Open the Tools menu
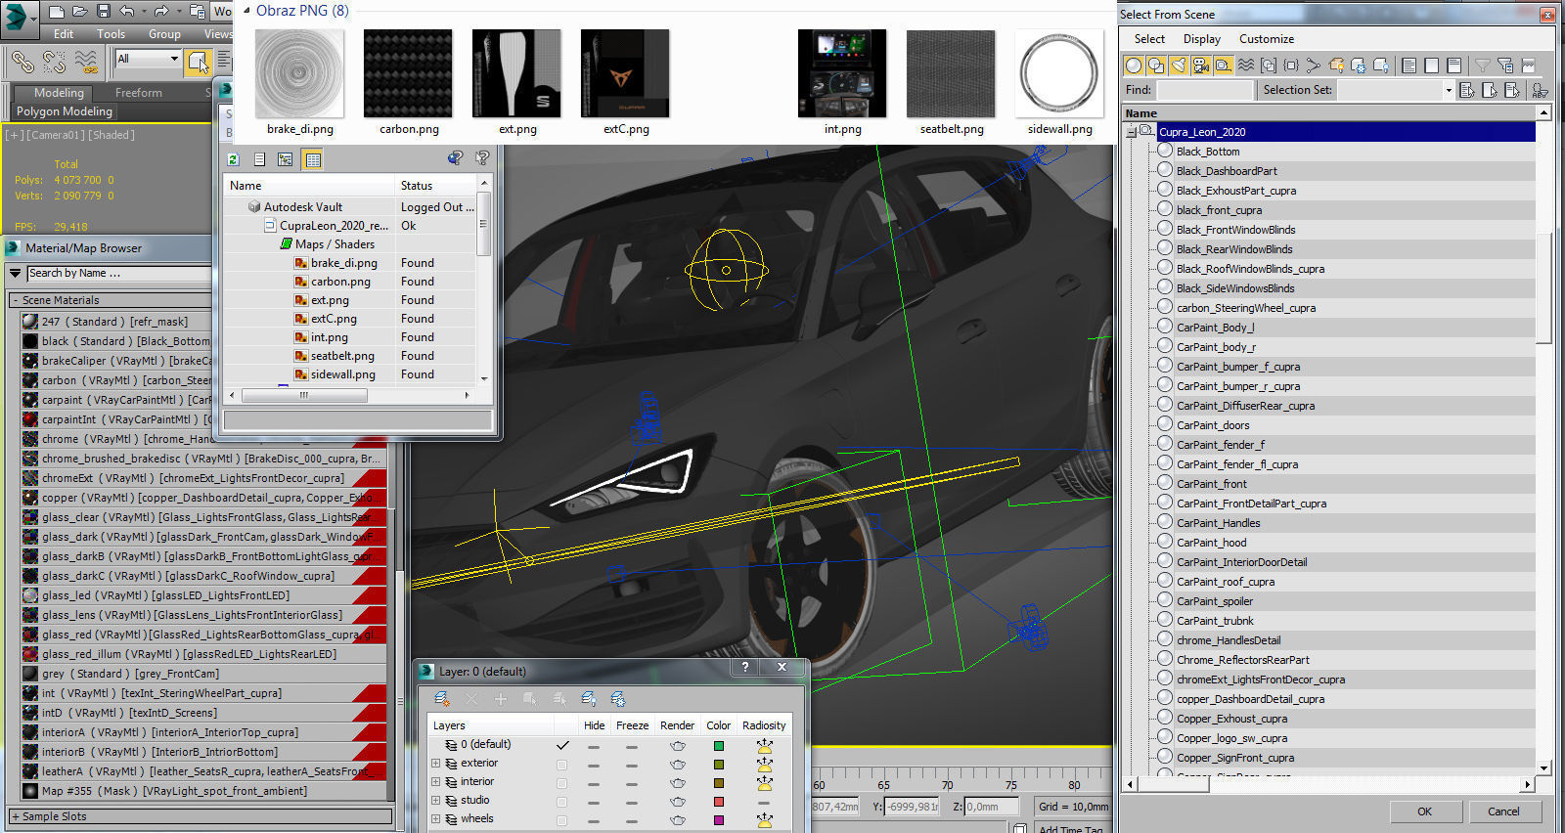 coord(111,33)
